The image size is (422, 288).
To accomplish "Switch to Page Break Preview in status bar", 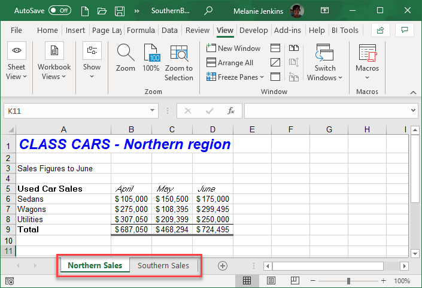I will 295,281.
